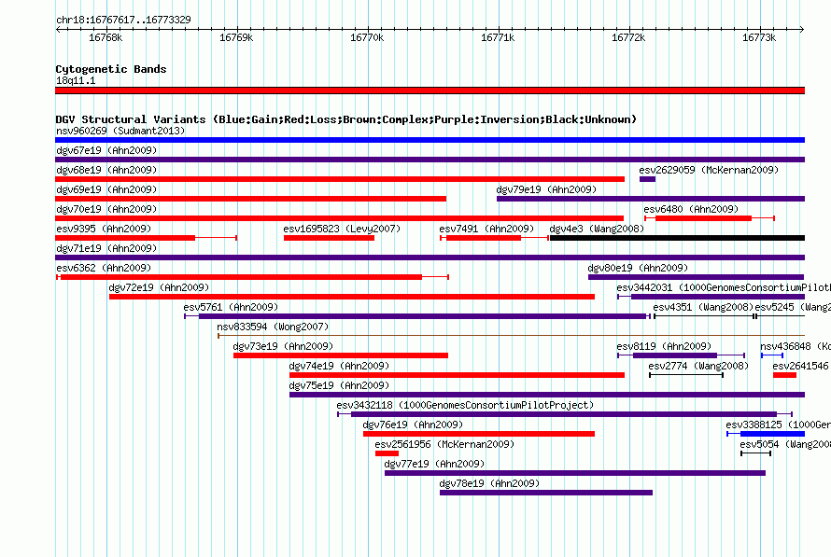
Task: Select the esv2561956 (McKernan2009) label
Action: click(444, 444)
